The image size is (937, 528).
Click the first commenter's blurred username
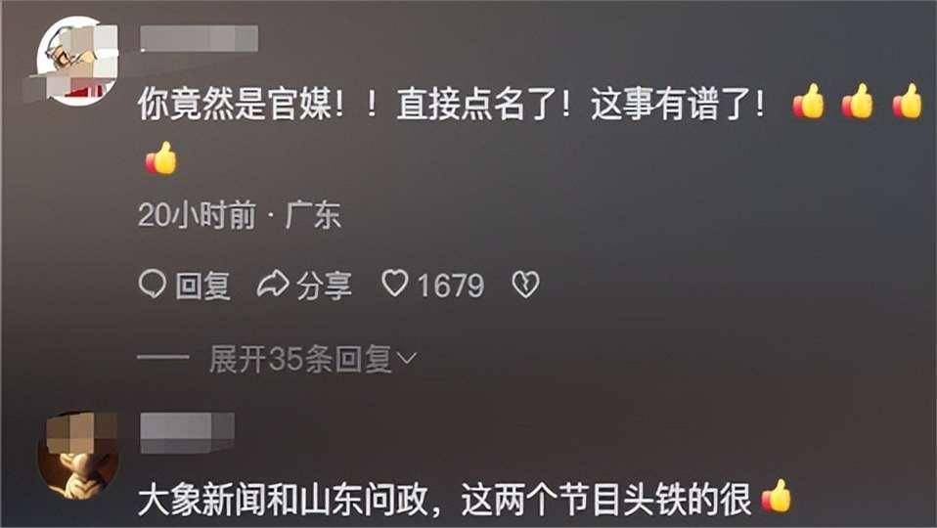199,38
